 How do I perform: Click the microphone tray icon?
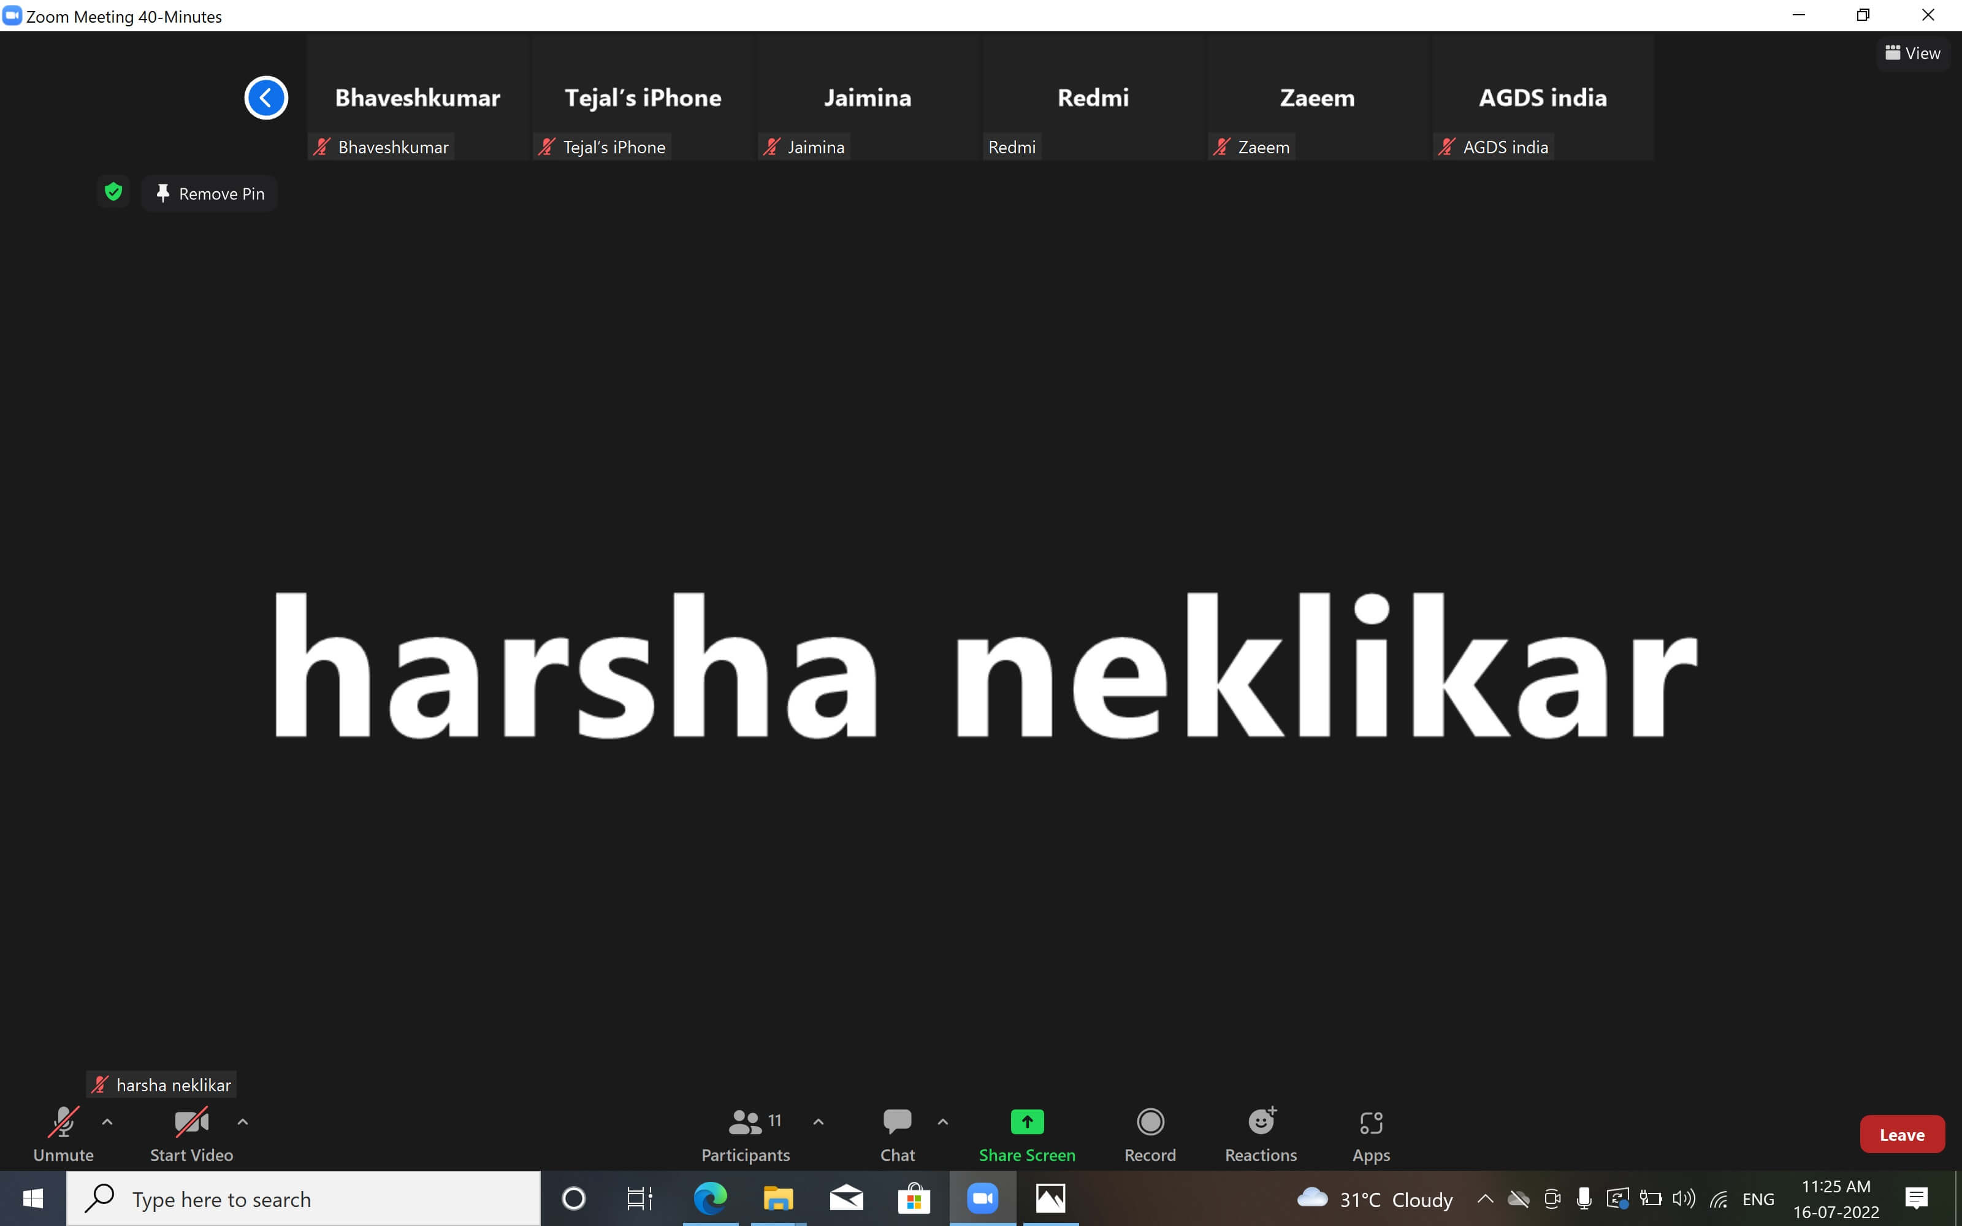point(1583,1198)
